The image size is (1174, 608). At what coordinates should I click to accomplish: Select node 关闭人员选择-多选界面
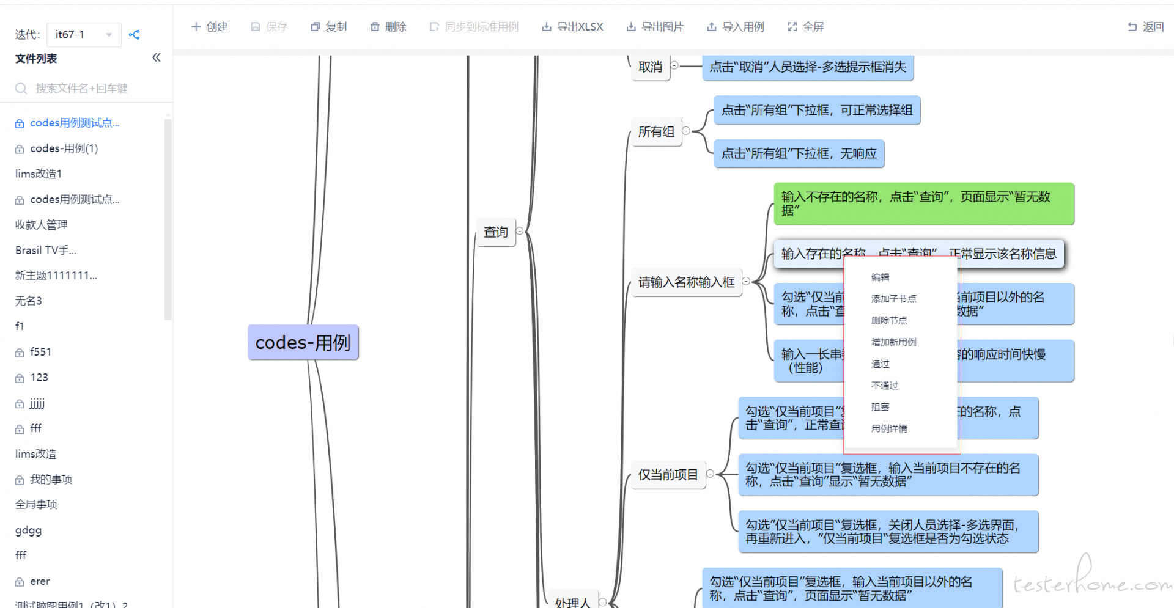[x=888, y=532]
